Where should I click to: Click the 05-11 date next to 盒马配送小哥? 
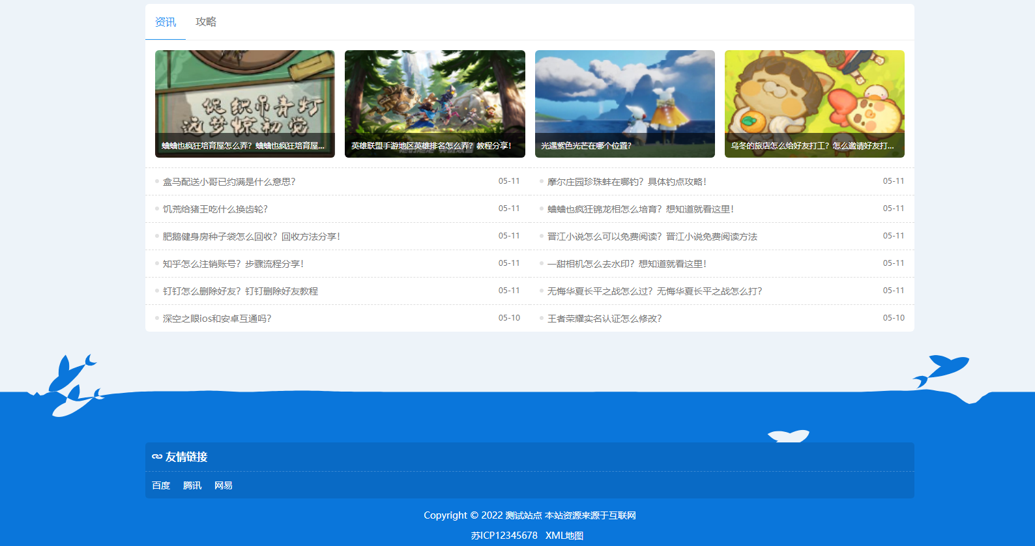(x=509, y=181)
